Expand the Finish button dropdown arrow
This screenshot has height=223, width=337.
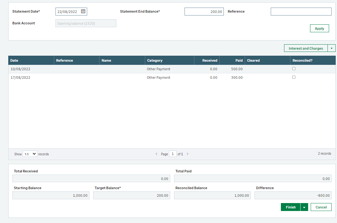(304, 207)
